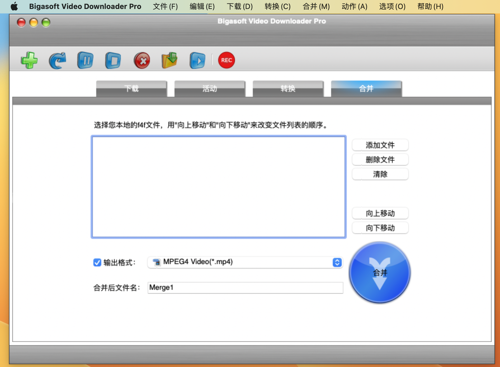Click the Merge1 filename input field

pos(245,288)
